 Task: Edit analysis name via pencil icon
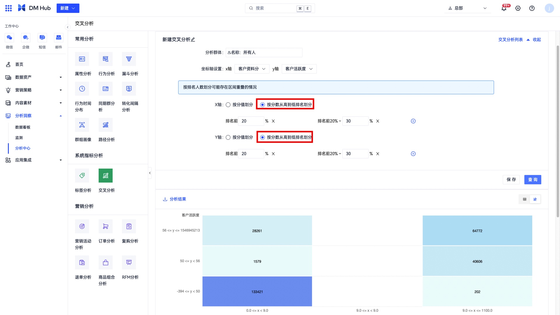coord(193,39)
